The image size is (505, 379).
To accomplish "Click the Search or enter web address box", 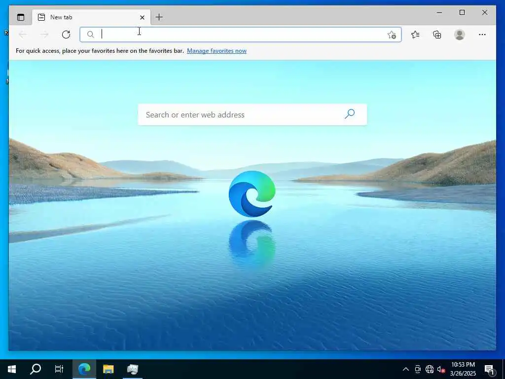I will tap(252, 114).
